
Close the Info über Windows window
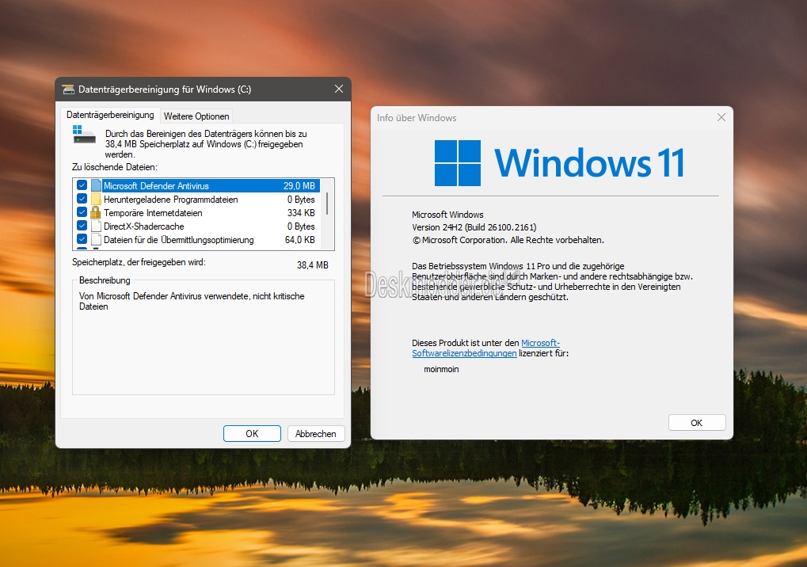pos(721,117)
